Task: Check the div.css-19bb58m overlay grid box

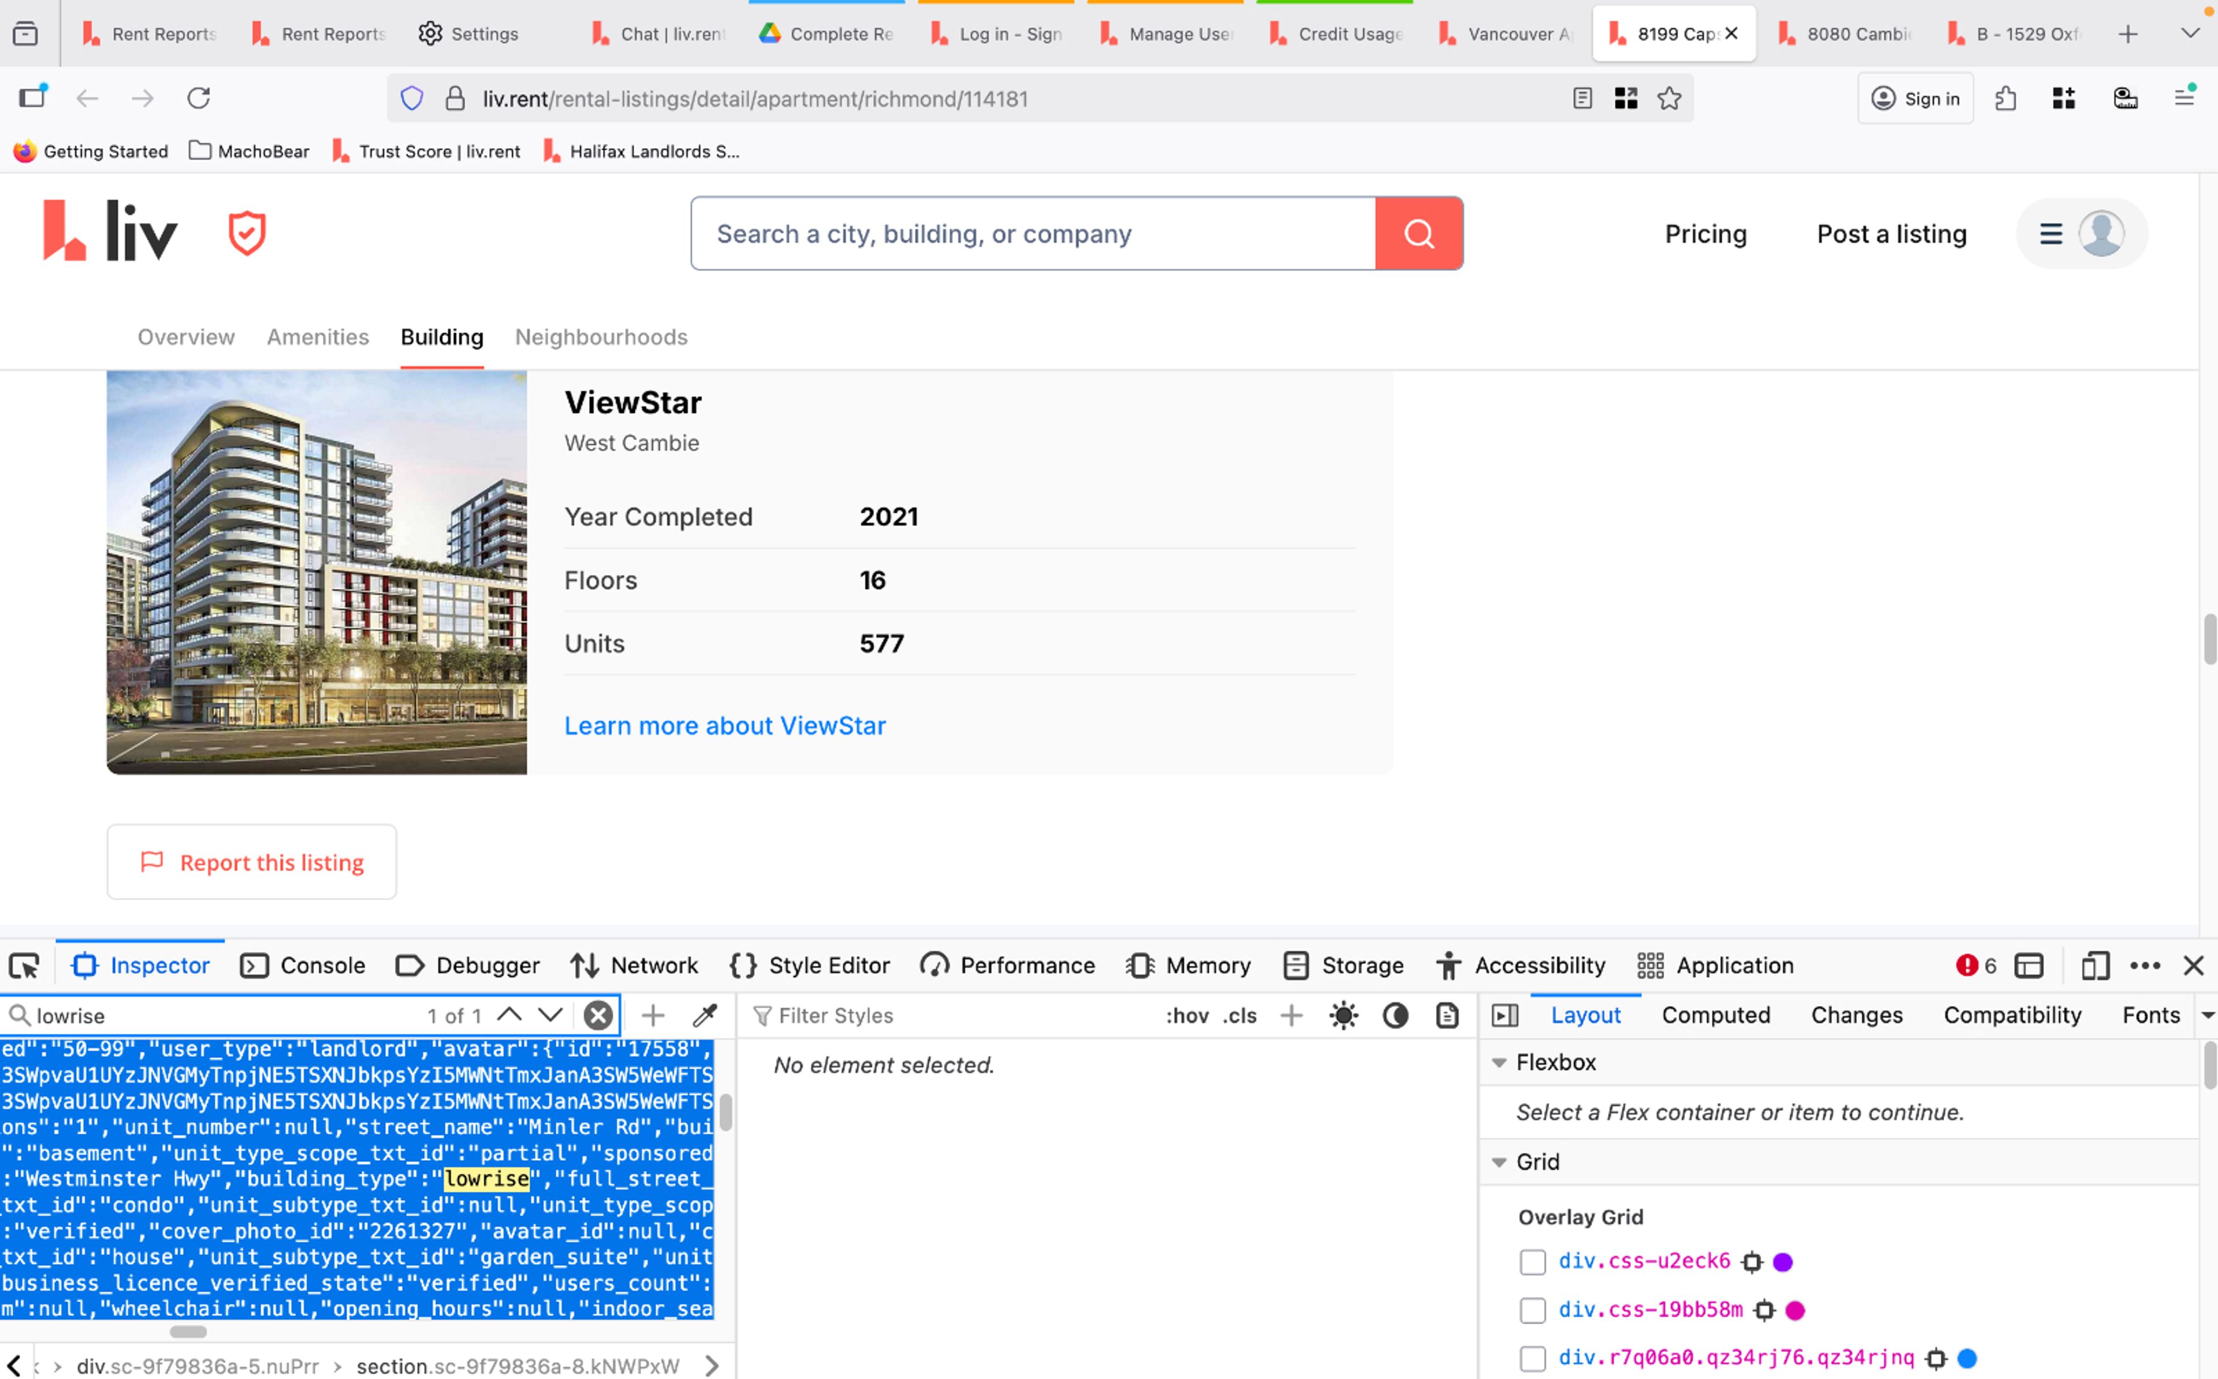Action: click(1532, 1311)
